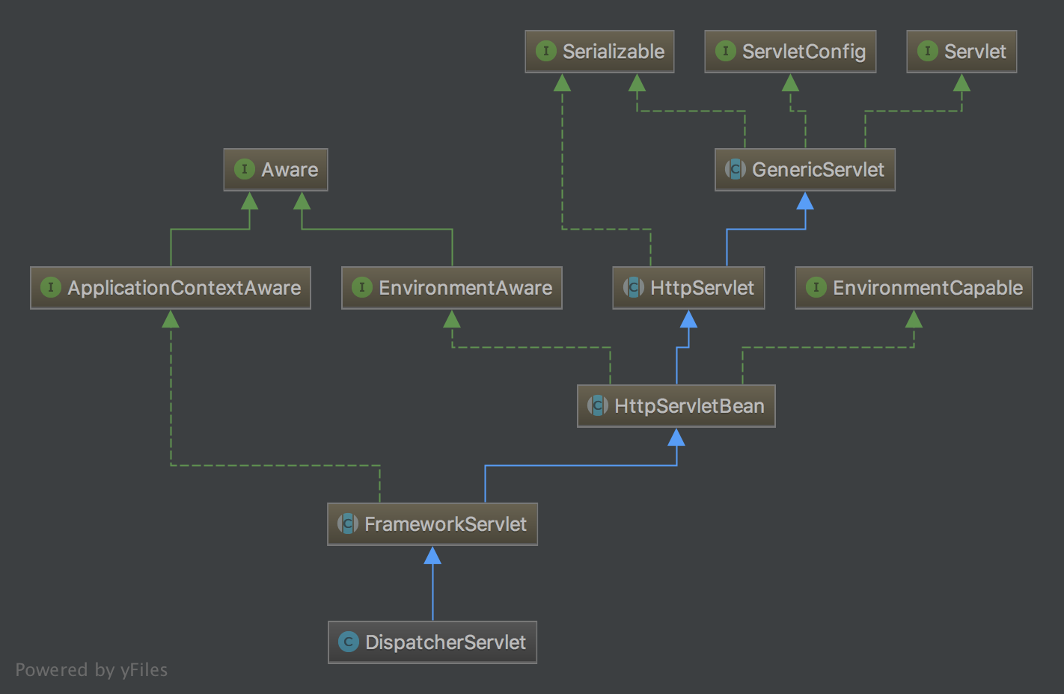
Task: Click the interface icon on Servlet node
Action: pyautogui.click(x=928, y=51)
